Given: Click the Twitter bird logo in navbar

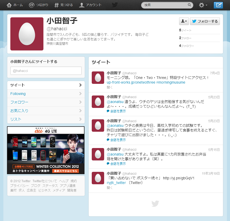Looking at the screenshot, I should pyautogui.click(x=115, y=5).
